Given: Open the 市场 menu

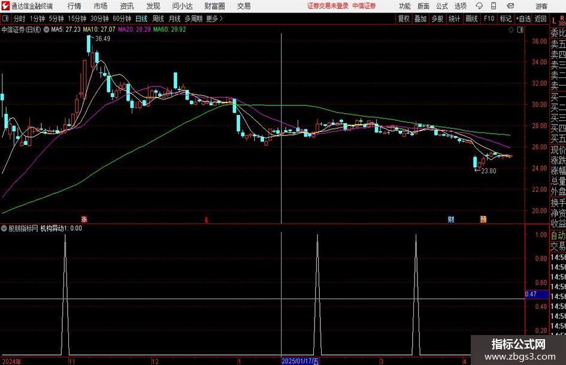Looking at the screenshot, I should click(x=101, y=6).
